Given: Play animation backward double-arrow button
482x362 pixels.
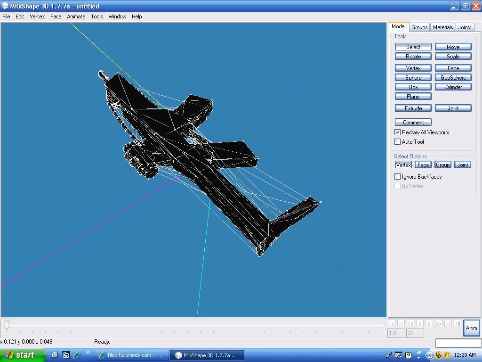Looking at the screenshot, I should coord(410,323).
